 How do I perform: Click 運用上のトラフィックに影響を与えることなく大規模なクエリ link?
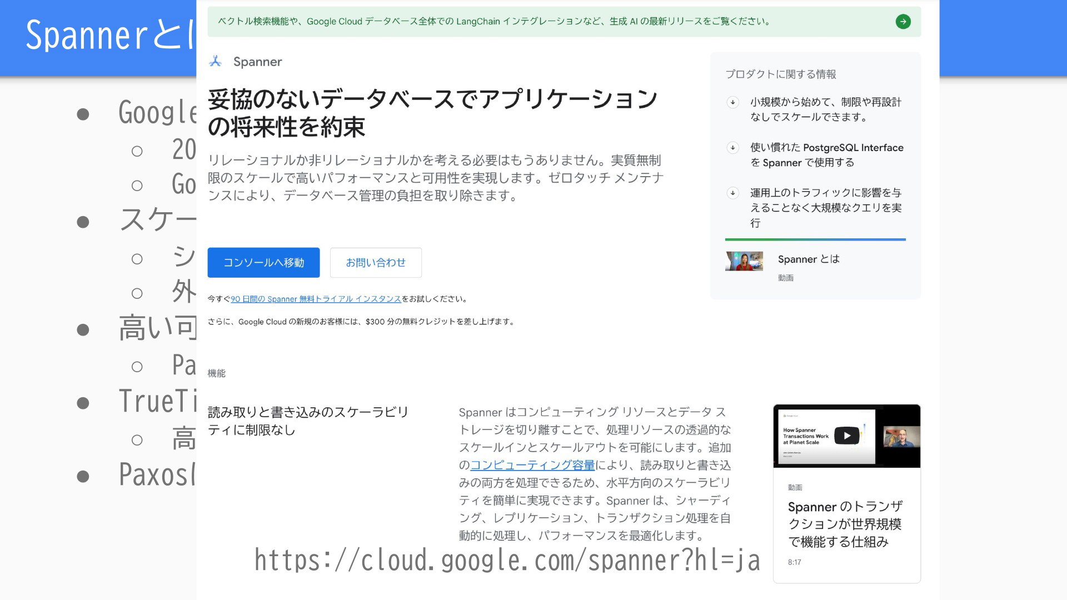826,208
